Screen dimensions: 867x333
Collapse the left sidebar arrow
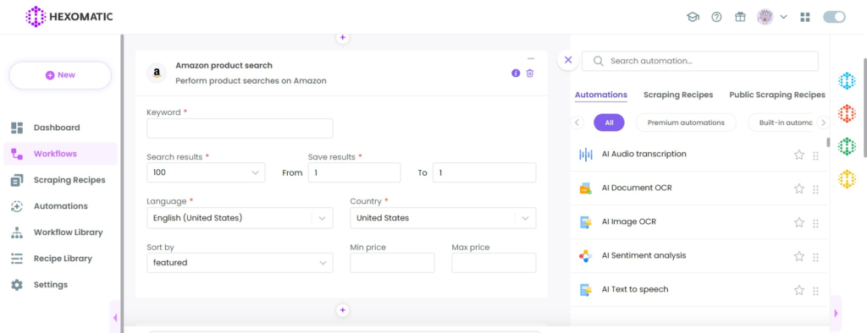(x=115, y=317)
